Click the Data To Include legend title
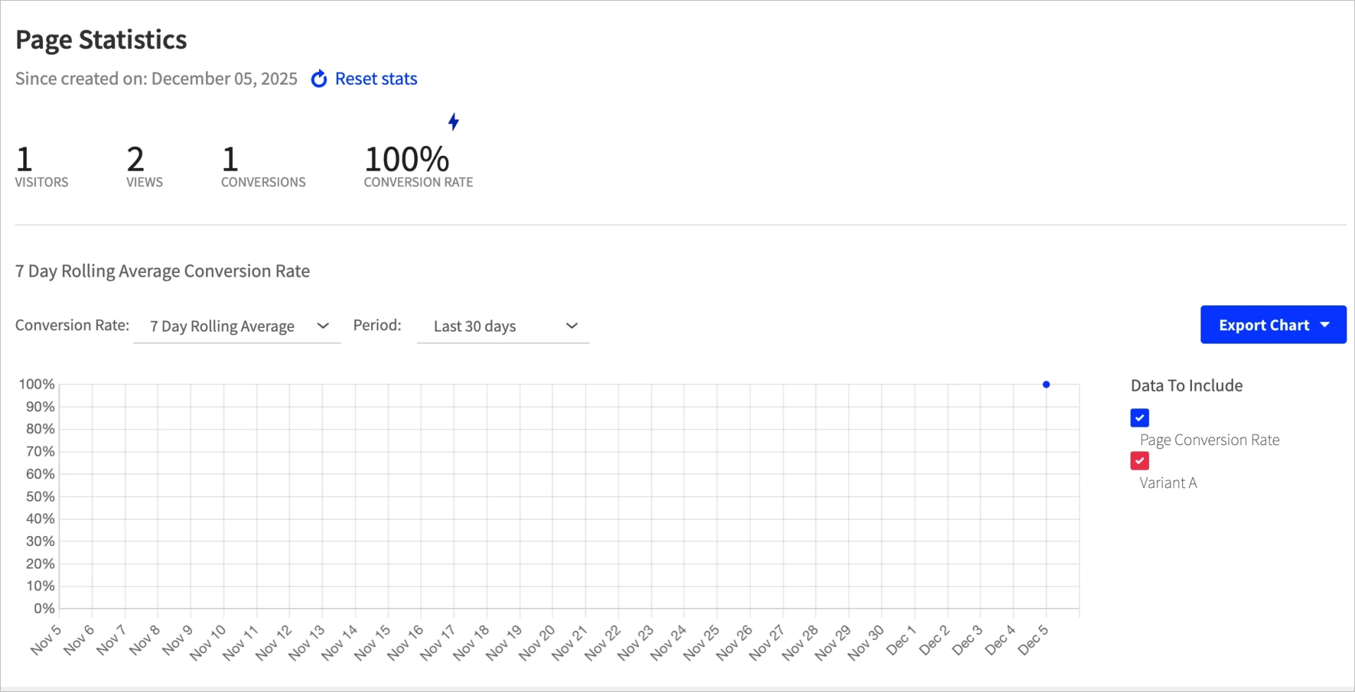Viewport: 1355px width, 692px height. coord(1186,386)
